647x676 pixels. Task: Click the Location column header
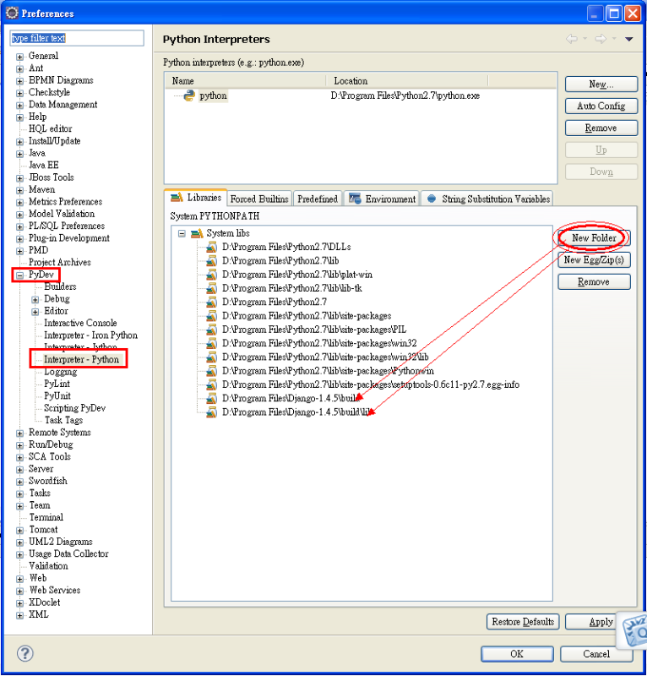click(407, 81)
